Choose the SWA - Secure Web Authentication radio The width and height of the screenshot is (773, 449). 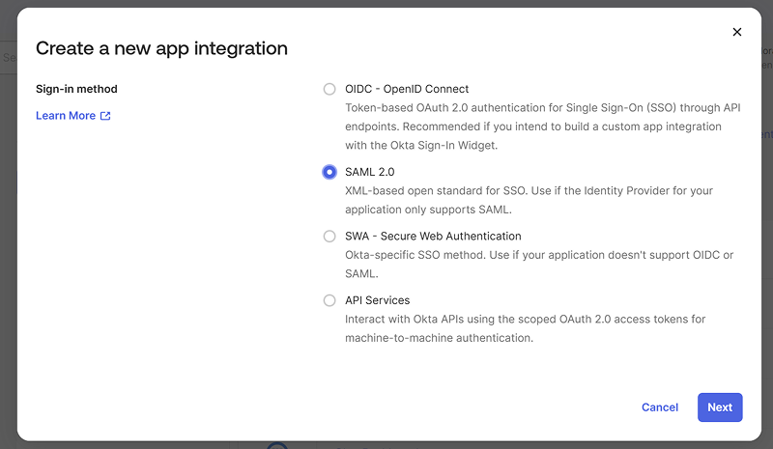329,237
